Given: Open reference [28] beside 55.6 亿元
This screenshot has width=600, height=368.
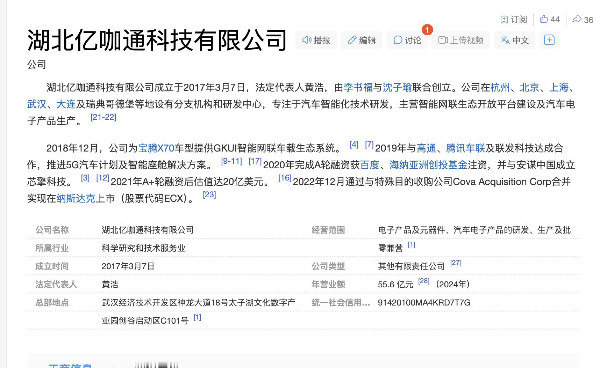Looking at the screenshot, I should tap(424, 281).
